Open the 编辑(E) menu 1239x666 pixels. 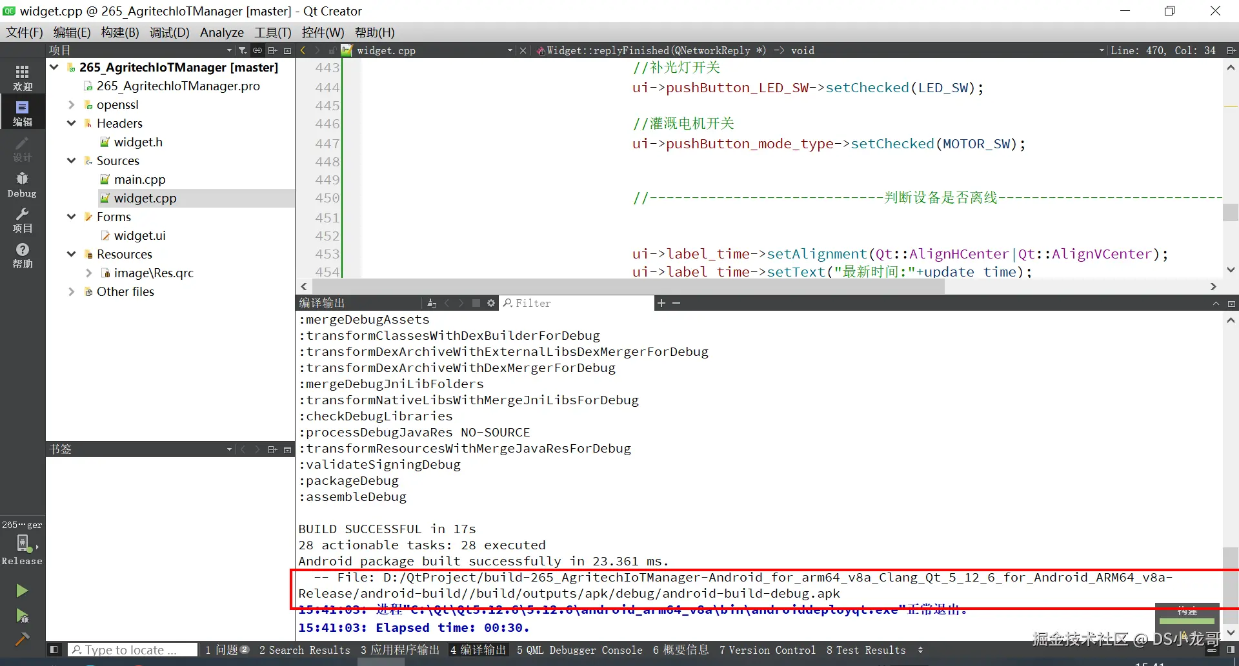click(x=72, y=32)
